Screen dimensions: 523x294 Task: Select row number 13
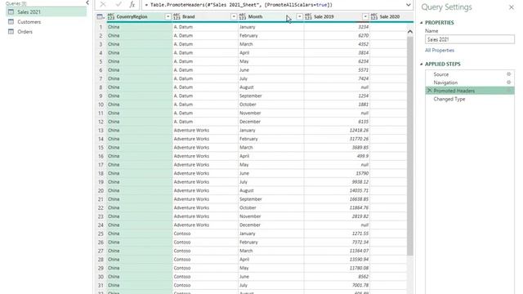click(101, 131)
